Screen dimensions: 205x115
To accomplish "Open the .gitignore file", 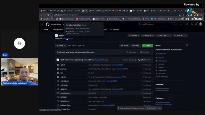I will tap(64, 89).
